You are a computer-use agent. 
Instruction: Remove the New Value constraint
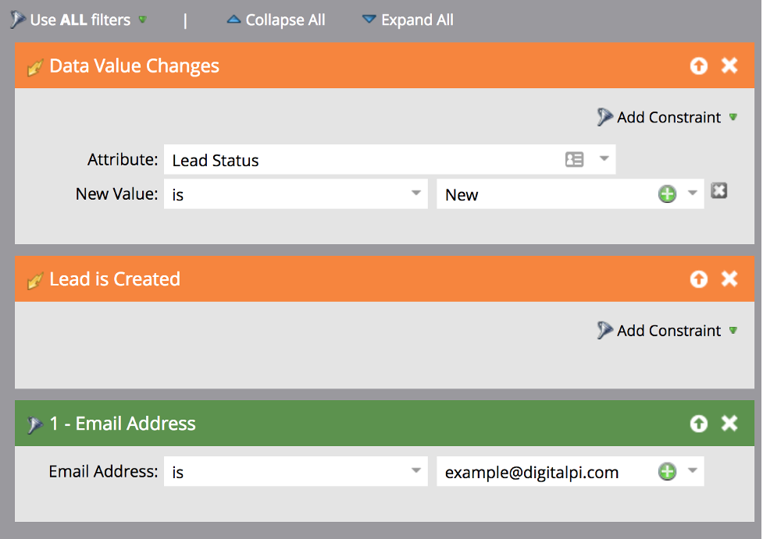click(x=719, y=190)
